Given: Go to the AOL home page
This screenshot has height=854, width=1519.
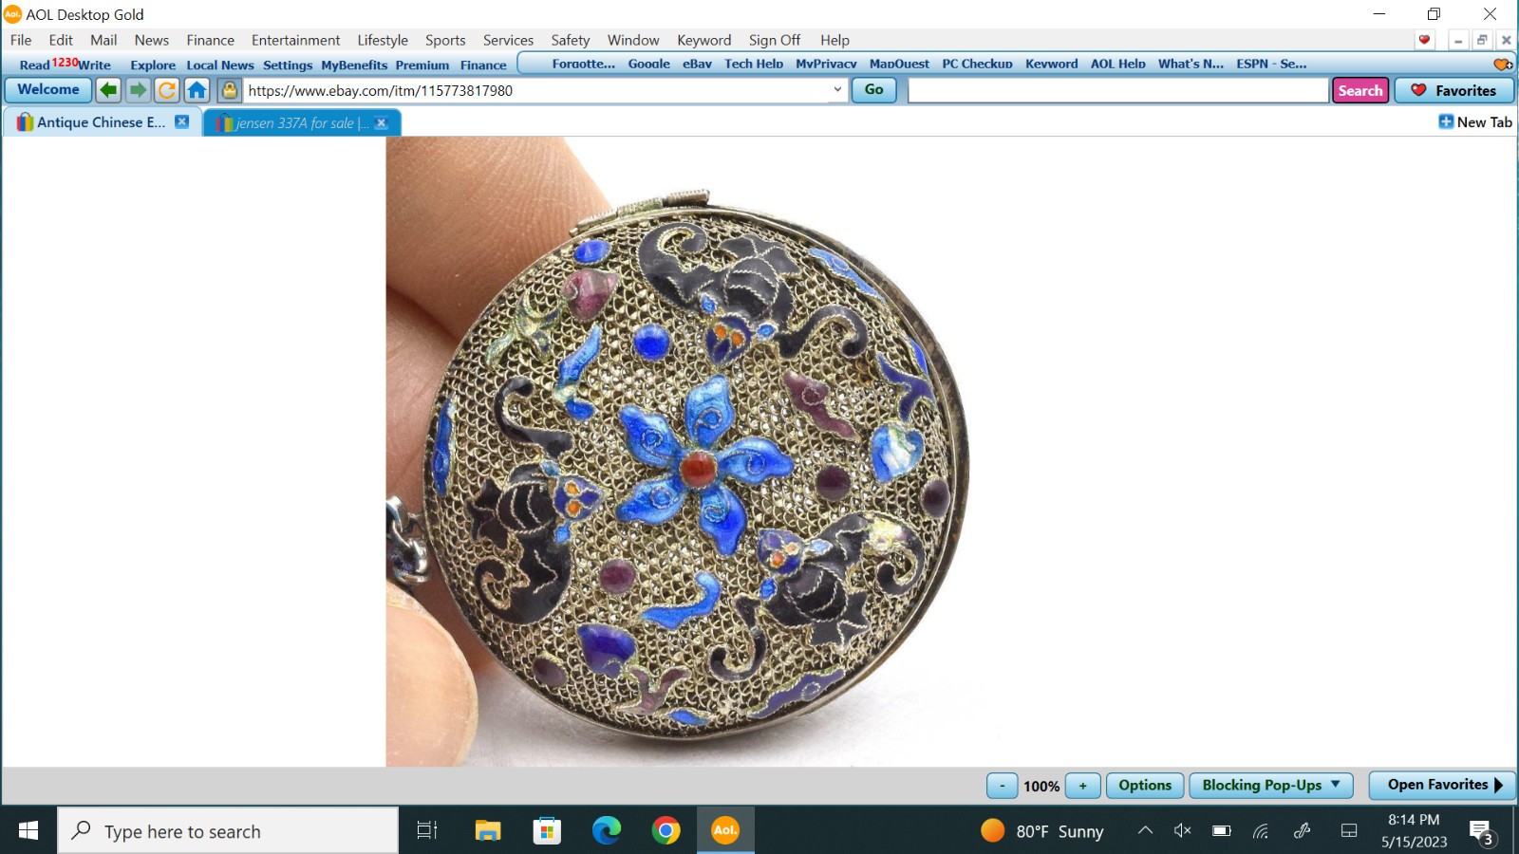Looking at the screenshot, I should 197,89.
